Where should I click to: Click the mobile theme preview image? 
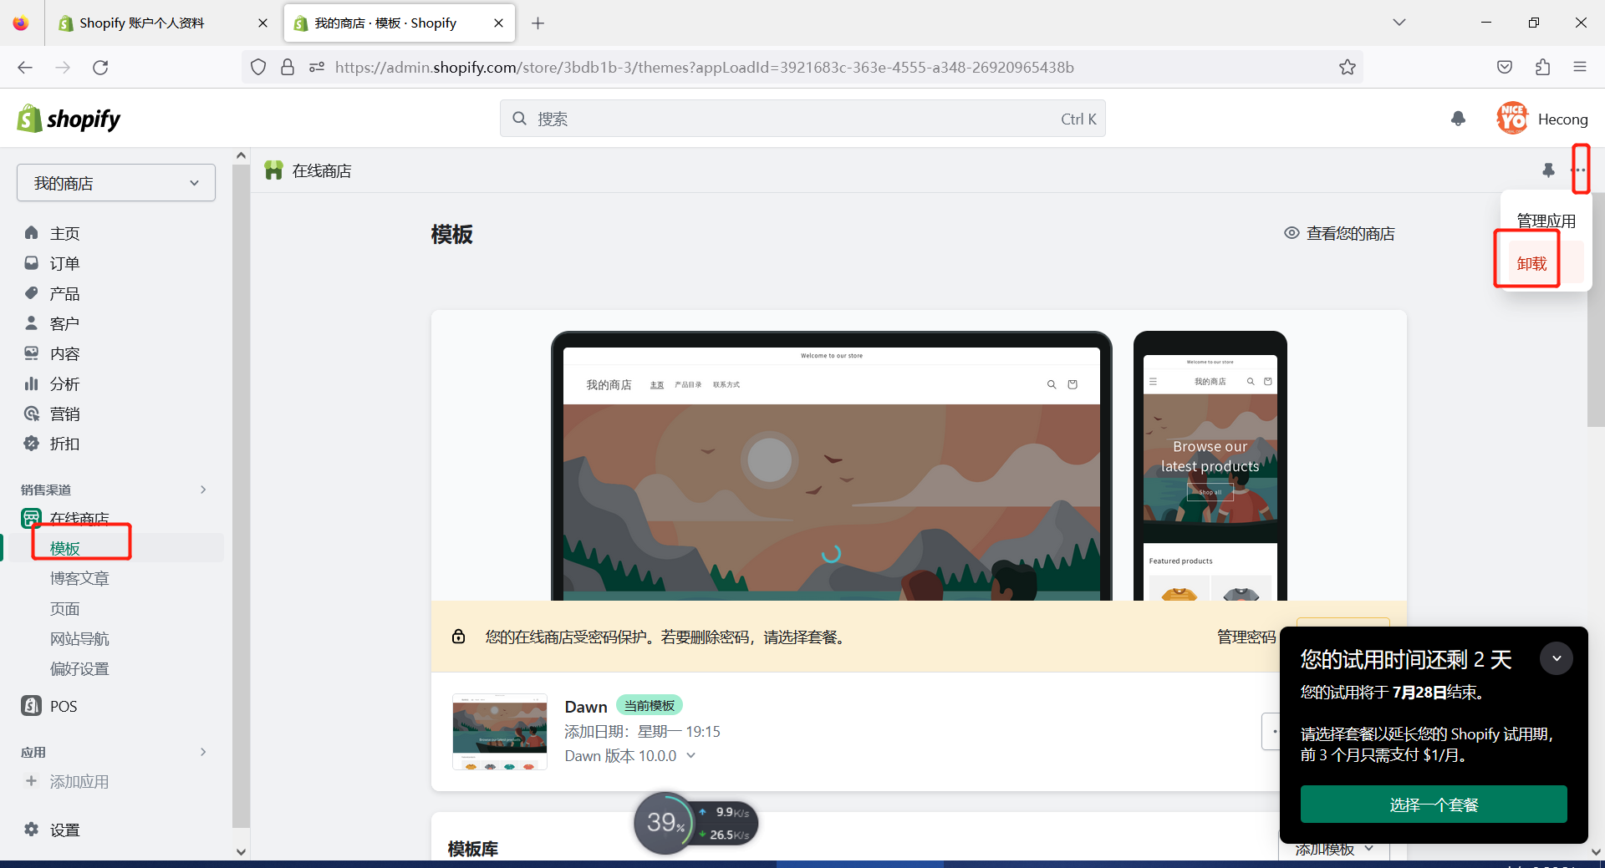(1210, 466)
